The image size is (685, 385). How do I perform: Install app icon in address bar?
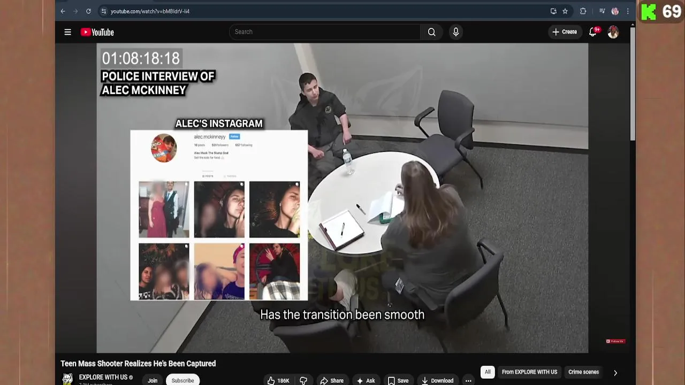click(553, 11)
